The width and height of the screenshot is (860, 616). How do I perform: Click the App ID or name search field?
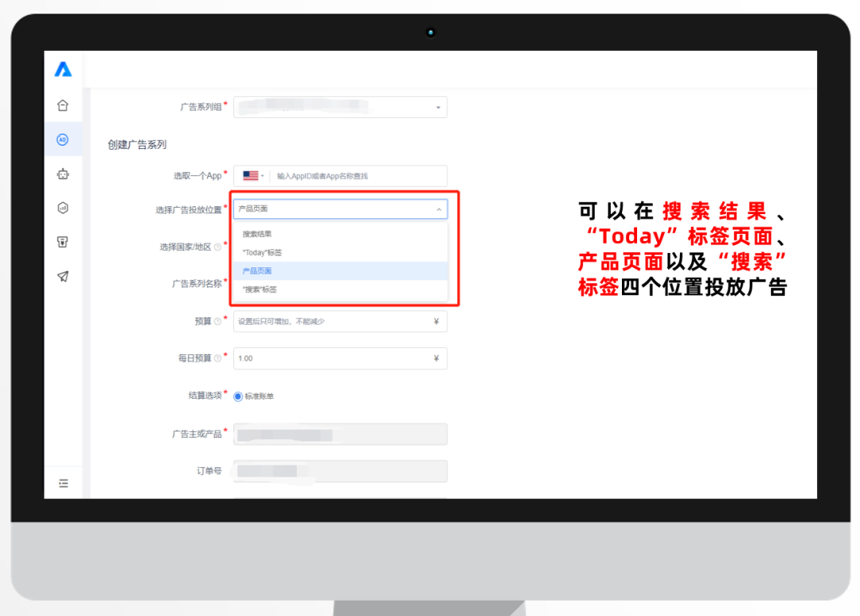(360, 176)
